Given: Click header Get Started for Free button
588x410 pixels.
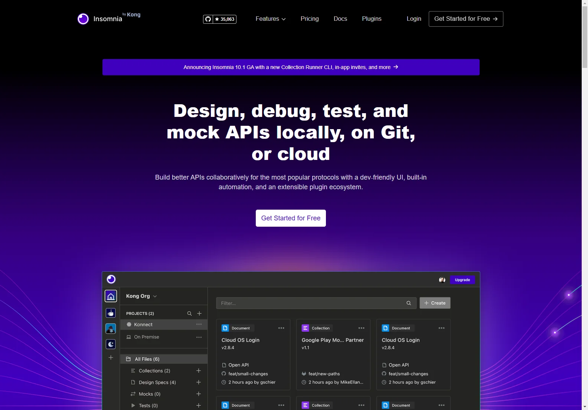Looking at the screenshot, I should pyautogui.click(x=466, y=19).
